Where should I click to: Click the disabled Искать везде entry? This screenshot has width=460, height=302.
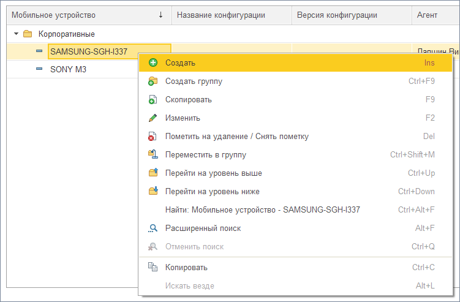coord(295,285)
